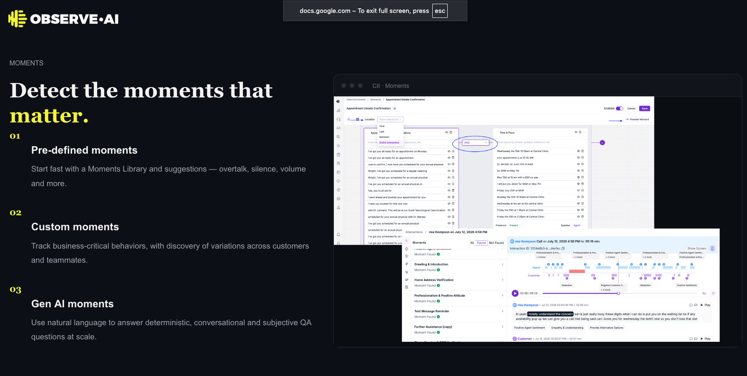Toggle visibility of 'for 9AM on May 7th' phrase
This screenshot has width=747, height=376.
[x=578, y=171]
